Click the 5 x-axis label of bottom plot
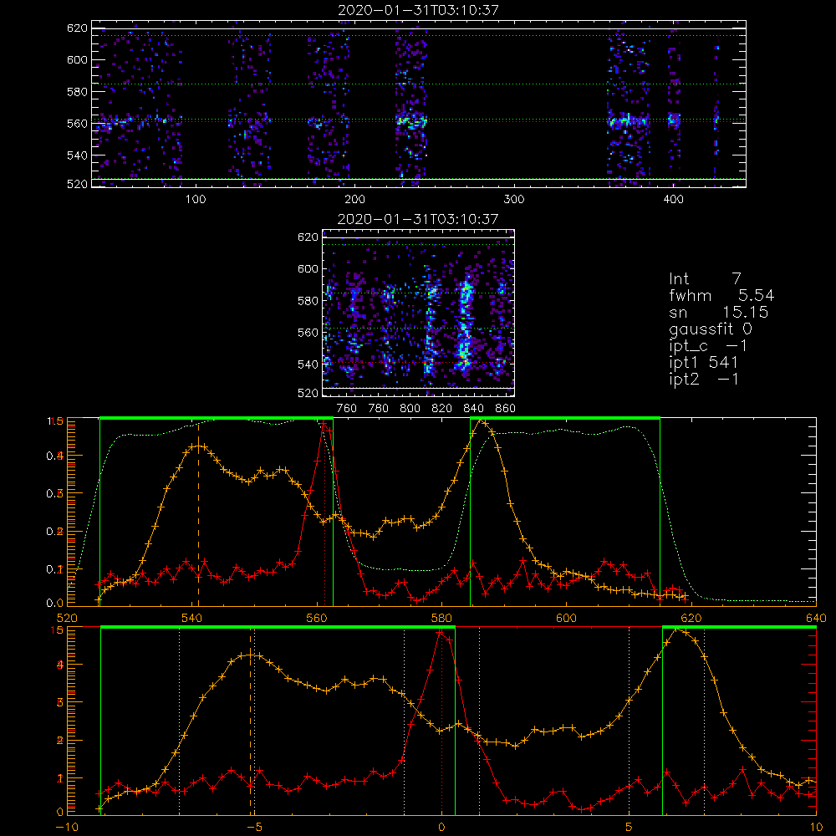Screen dimensions: 836x836 coord(630,827)
